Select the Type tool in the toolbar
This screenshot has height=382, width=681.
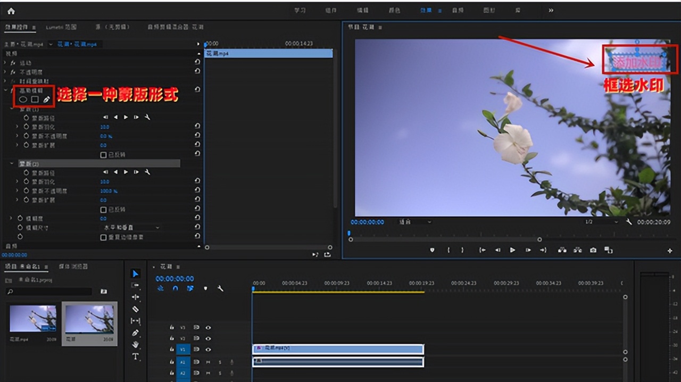(x=135, y=356)
